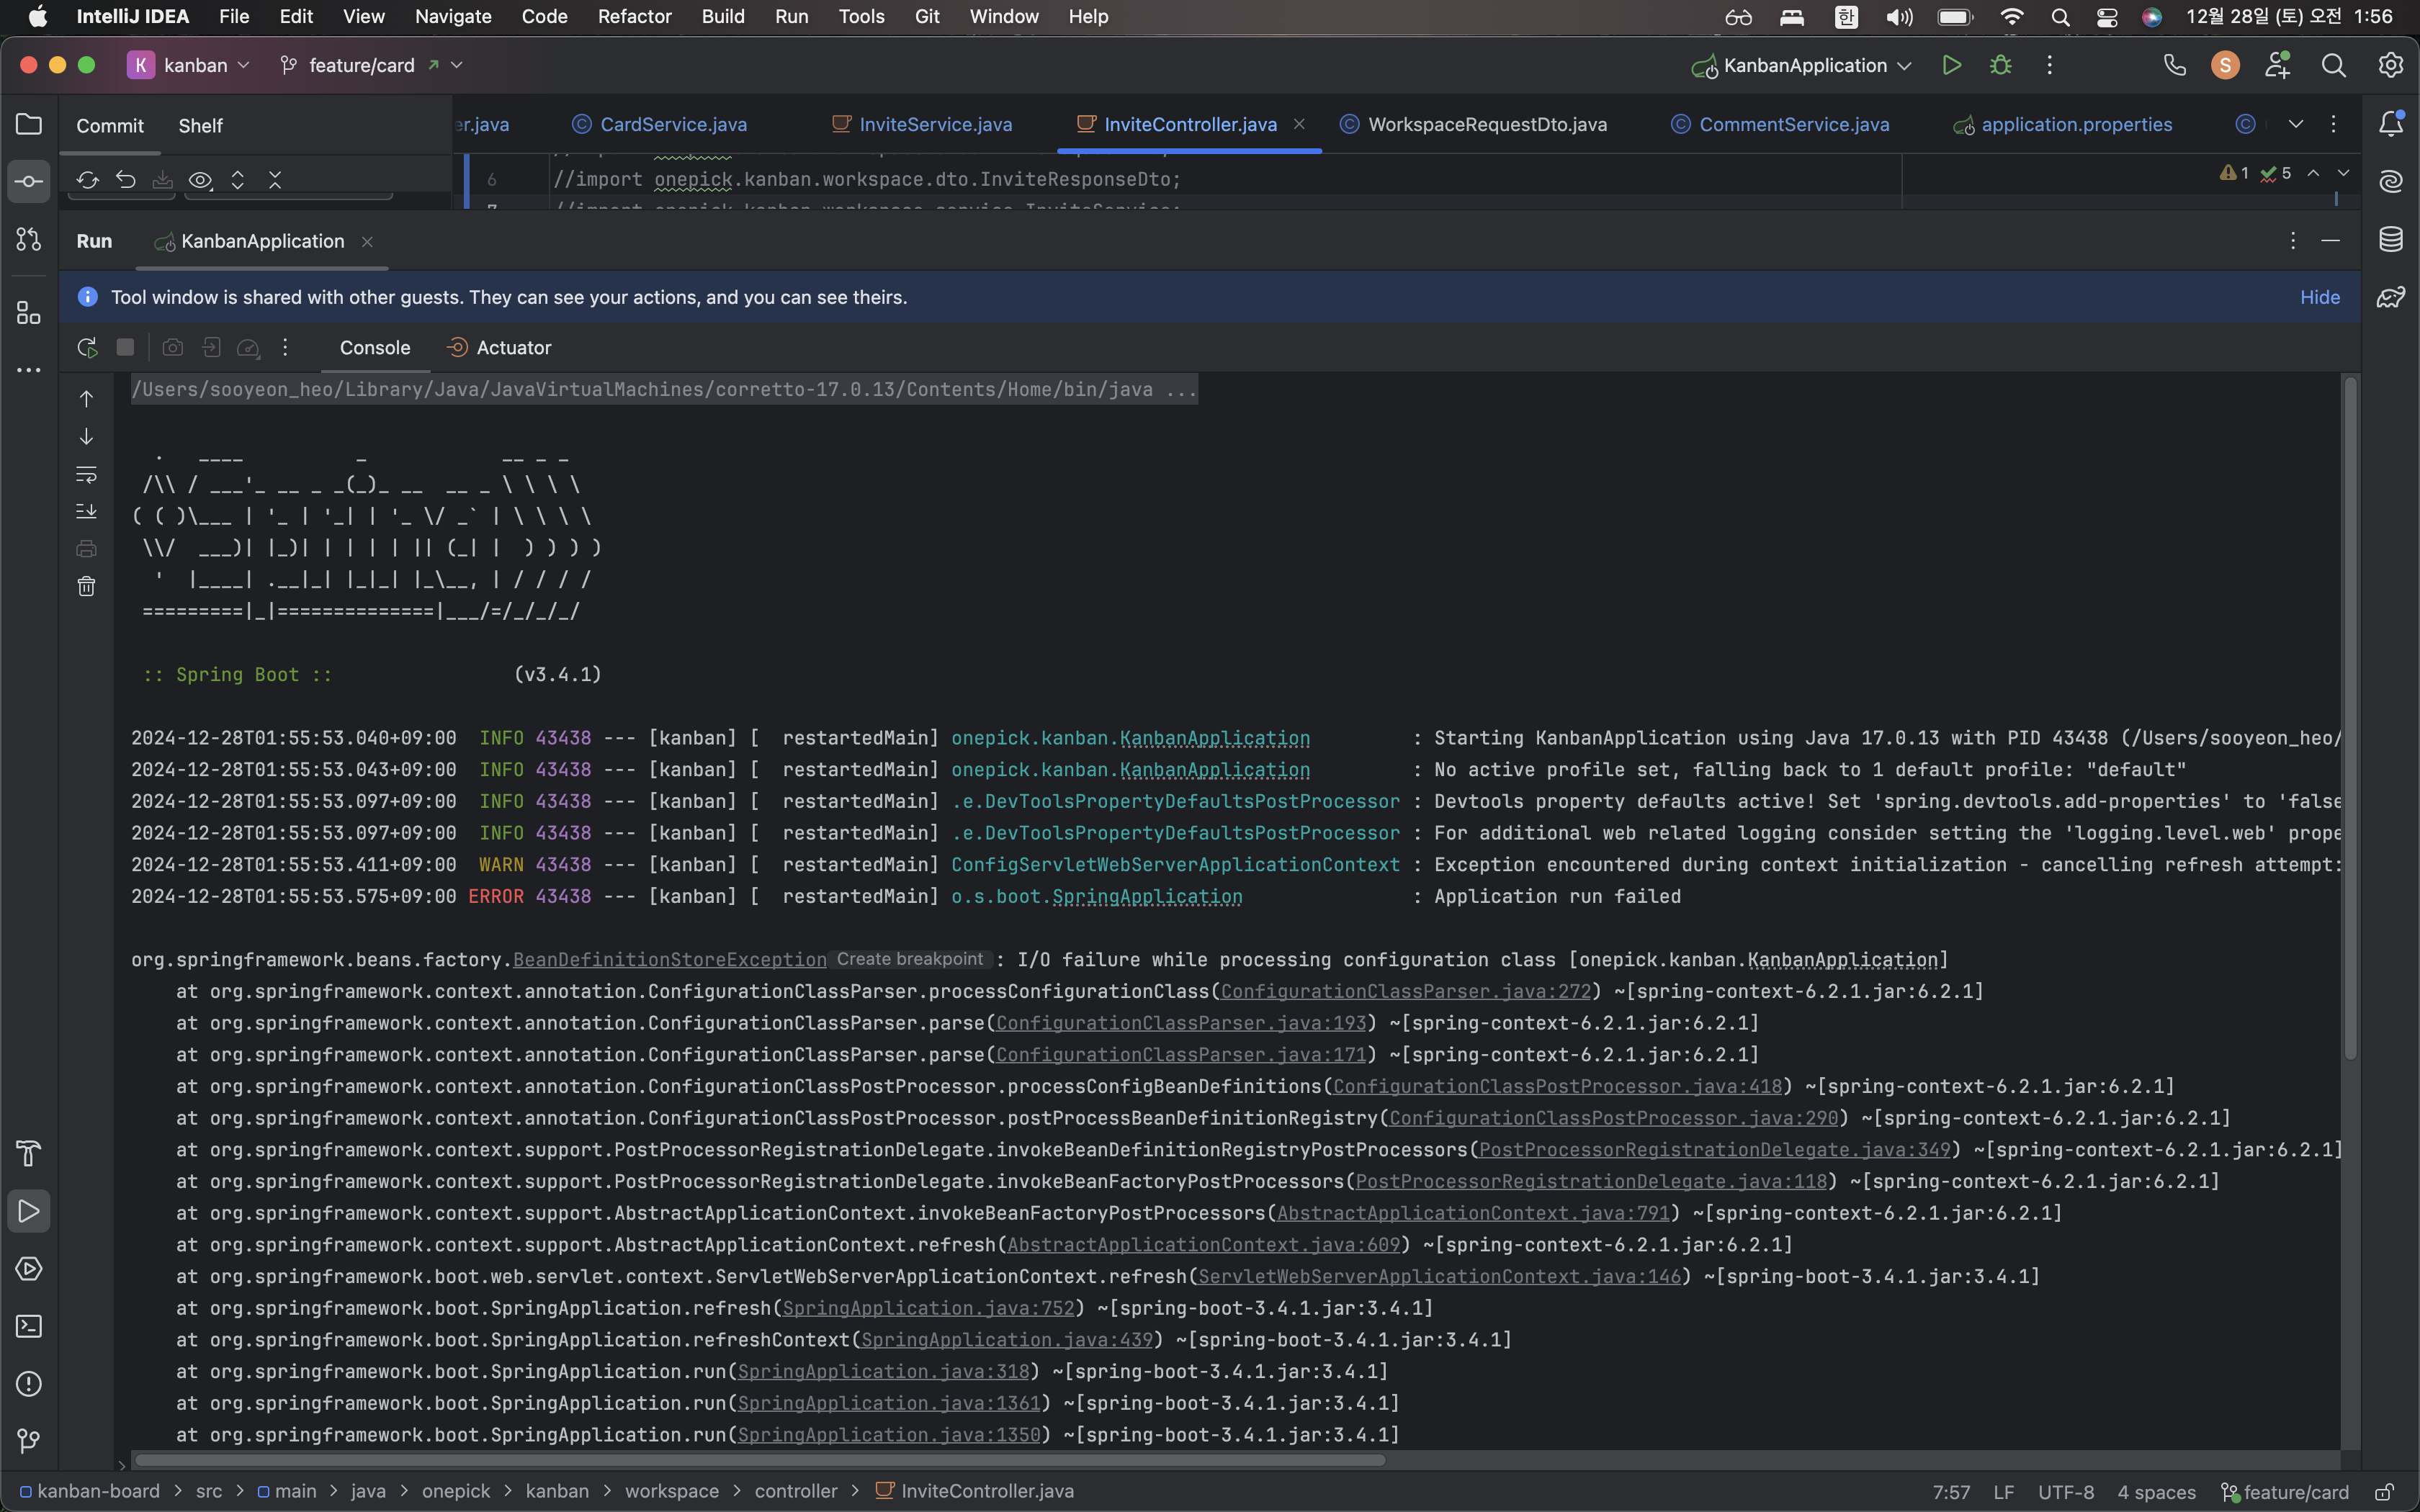
Task: Open feature/card branch dropdown
Action: pos(371,65)
